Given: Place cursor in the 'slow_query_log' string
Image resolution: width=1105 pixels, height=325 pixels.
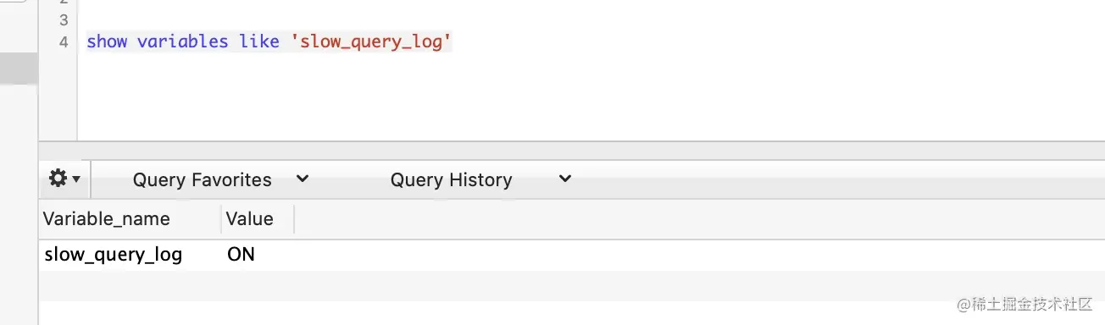Looking at the screenshot, I should pos(373,41).
